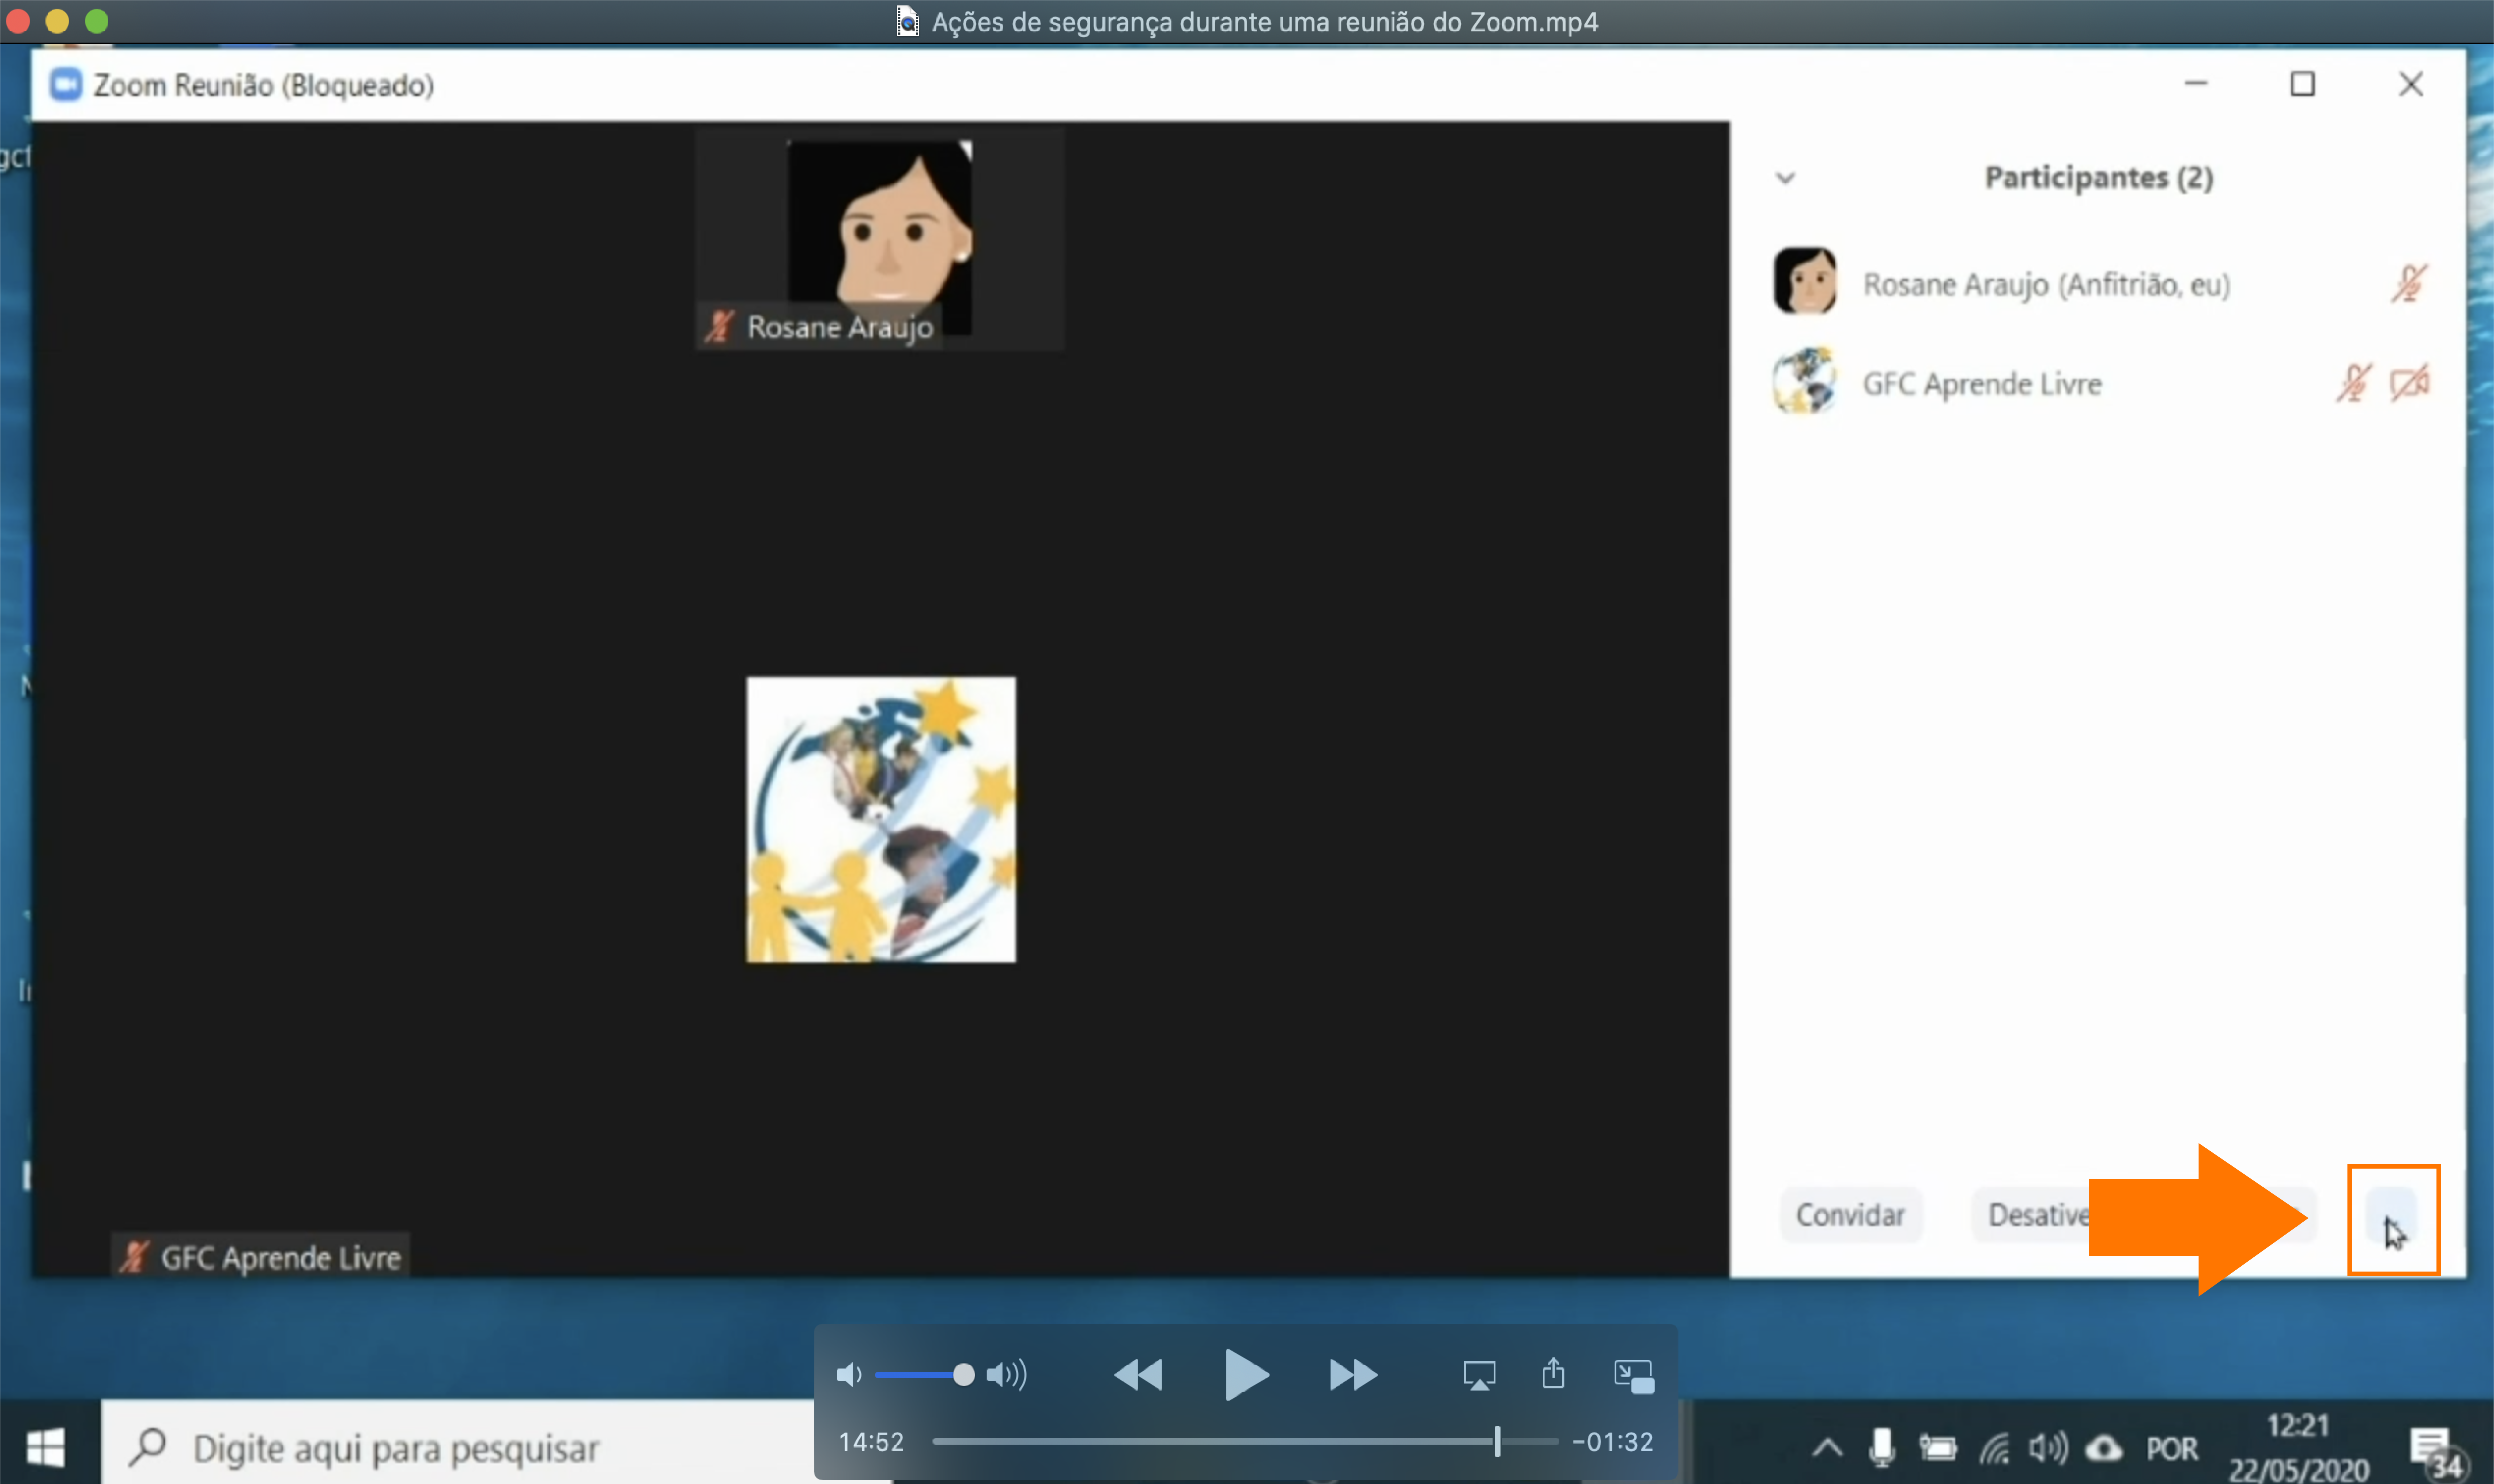Click the AirPlay icon in player controls
The height and width of the screenshot is (1484, 2494).
(x=1479, y=1375)
